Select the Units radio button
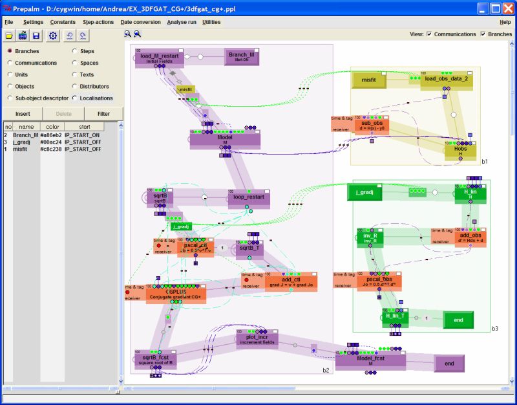517x405 pixels. point(9,75)
